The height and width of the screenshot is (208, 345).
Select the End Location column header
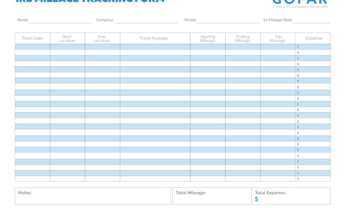(x=102, y=38)
